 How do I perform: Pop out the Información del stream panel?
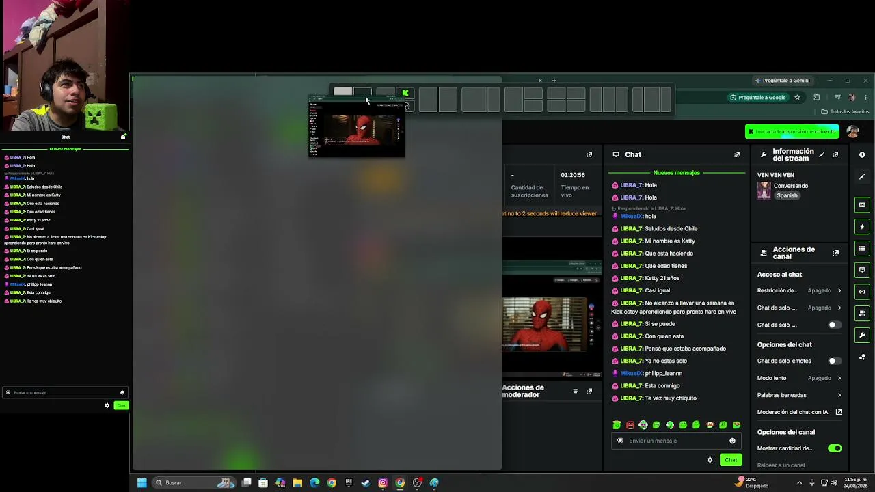point(835,155)
